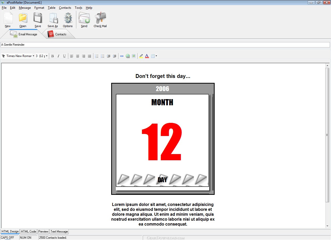Expand the insert table dropdown arrow
331x240 pixels.
point(156,56)
